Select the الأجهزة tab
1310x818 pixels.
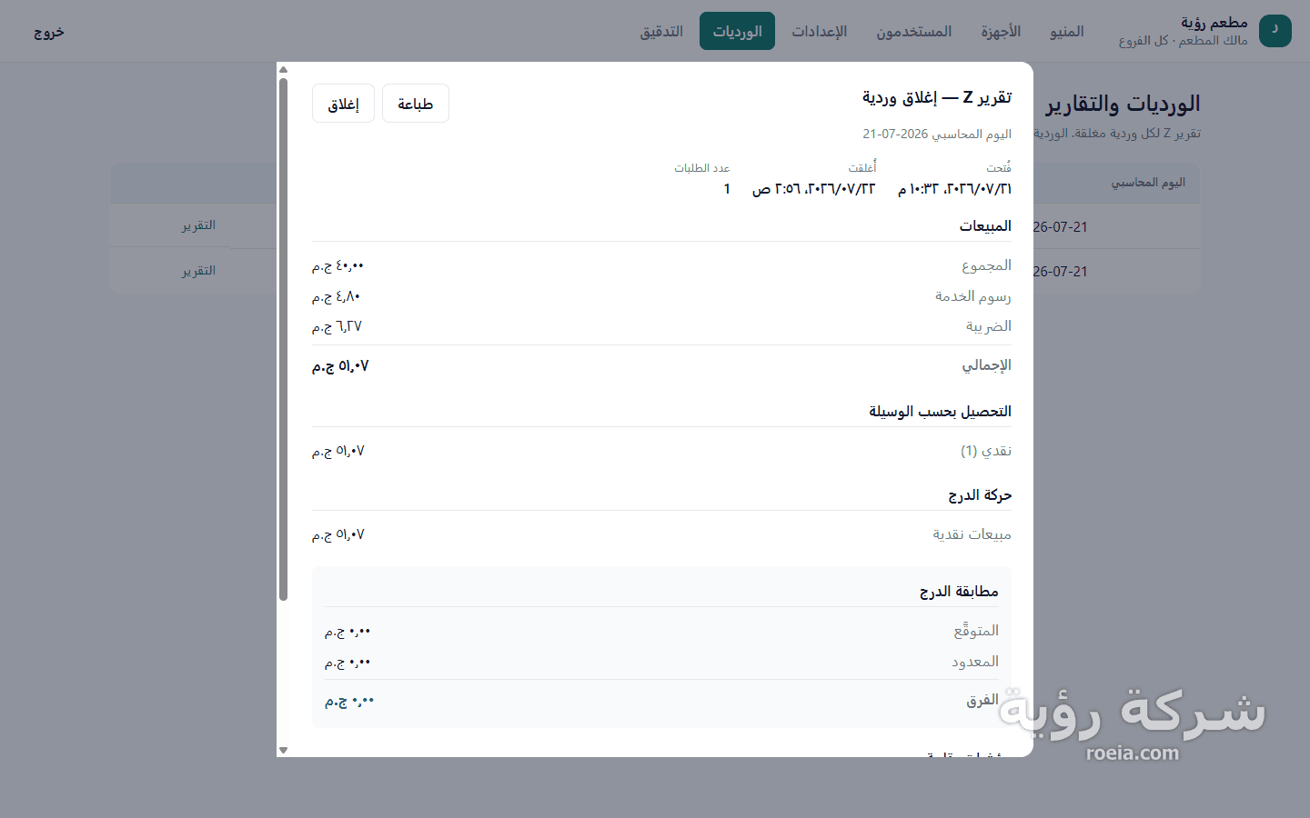tap(1001, 31)
